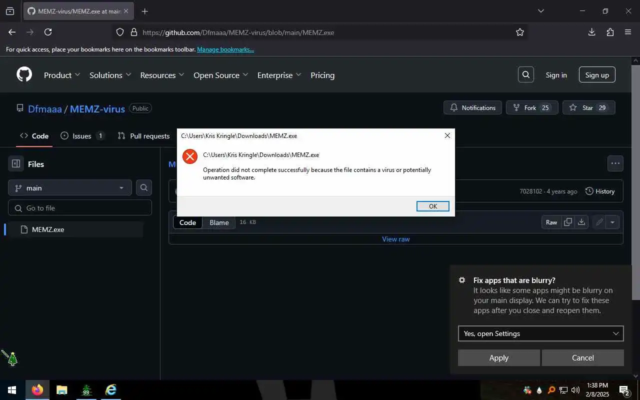Open the tracking protection shield icon
Viewport: 640px width, 400px height.
point(120,32)
